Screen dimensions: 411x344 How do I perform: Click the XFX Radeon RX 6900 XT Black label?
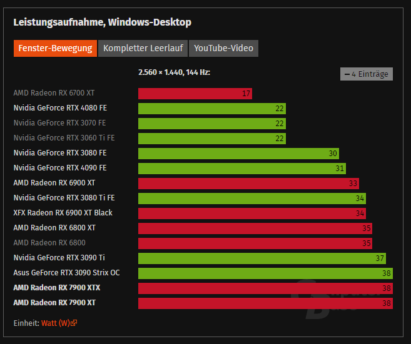63,213
